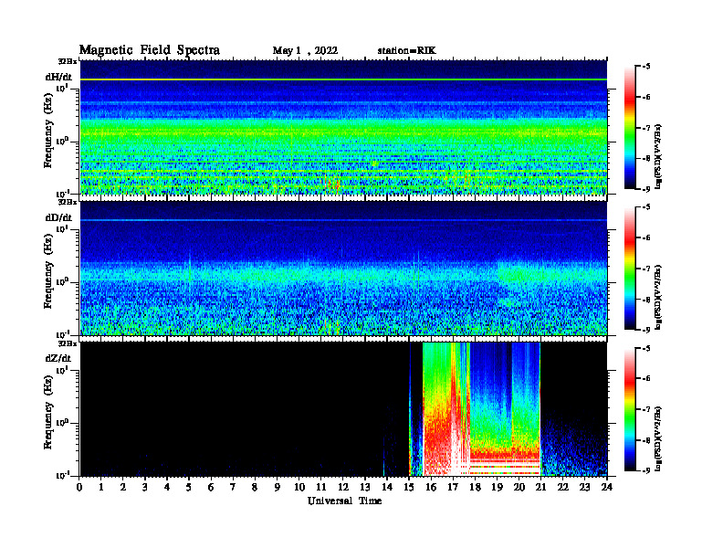Click the 'dZ/dt' panel label
723x559 pixels.
58,358
